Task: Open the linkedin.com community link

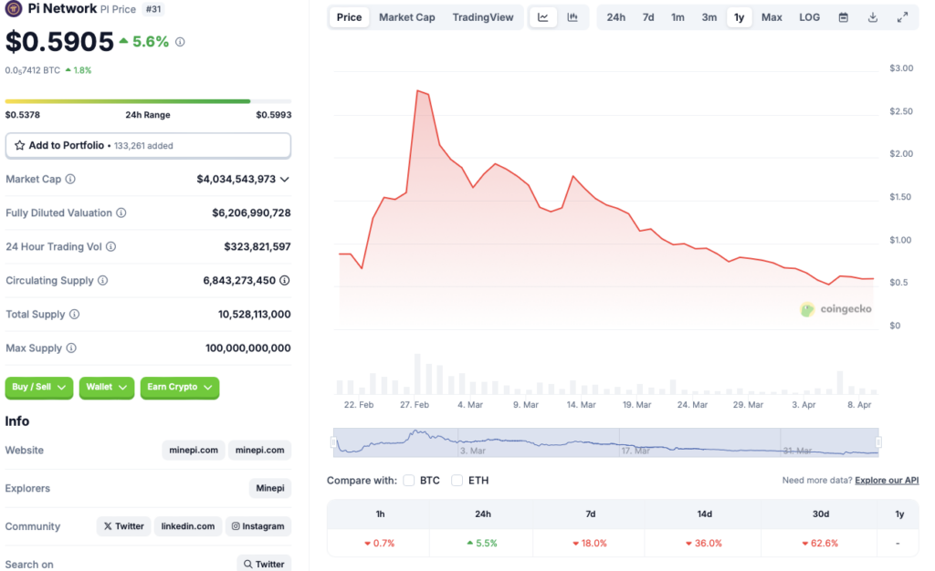Action: coord(188,526)
